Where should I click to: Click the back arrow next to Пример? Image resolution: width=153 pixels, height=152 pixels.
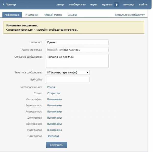click(x=3, y=5)
